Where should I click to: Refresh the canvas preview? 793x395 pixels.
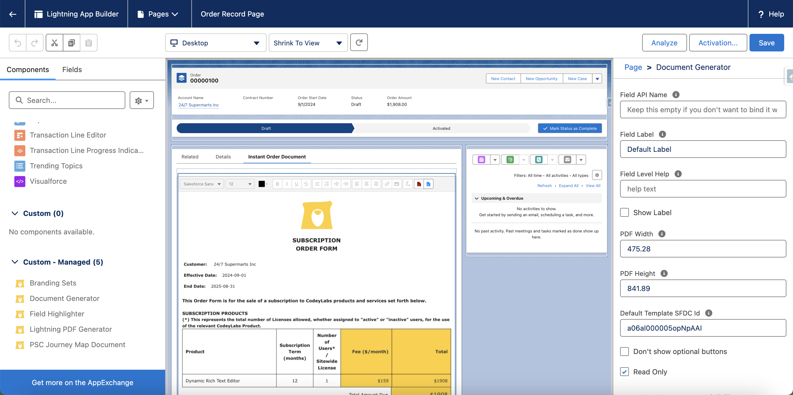point(359,42)
